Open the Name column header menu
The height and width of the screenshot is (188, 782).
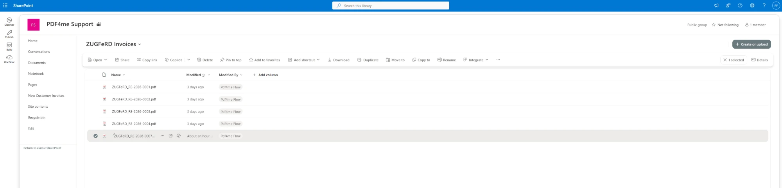(x=118, y=75)
